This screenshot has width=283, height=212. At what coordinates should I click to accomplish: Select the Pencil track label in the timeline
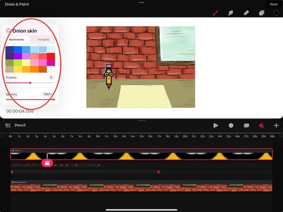(18, 150)
